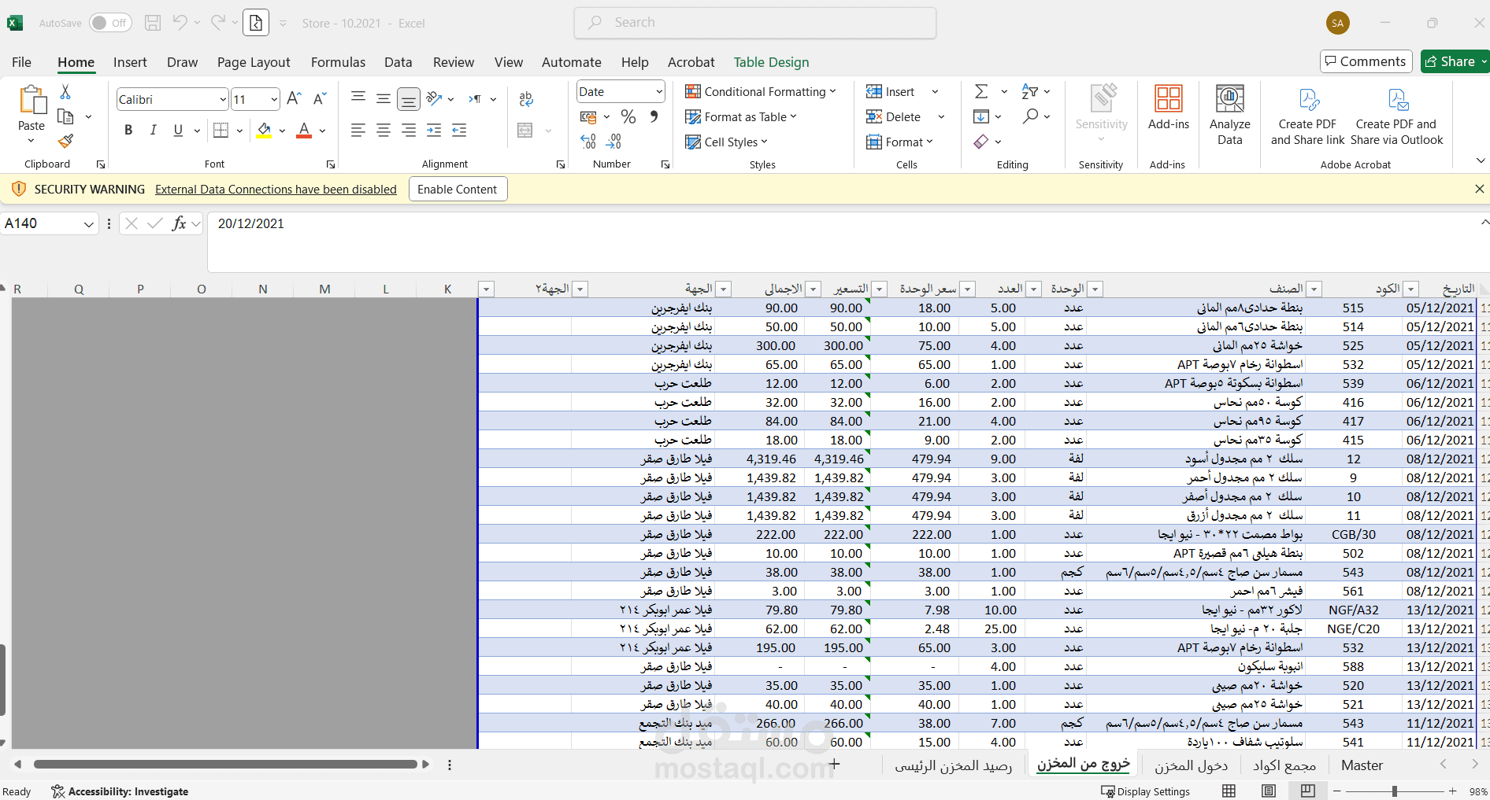Click the Redo arrow icon

click(x=218, y=23)
